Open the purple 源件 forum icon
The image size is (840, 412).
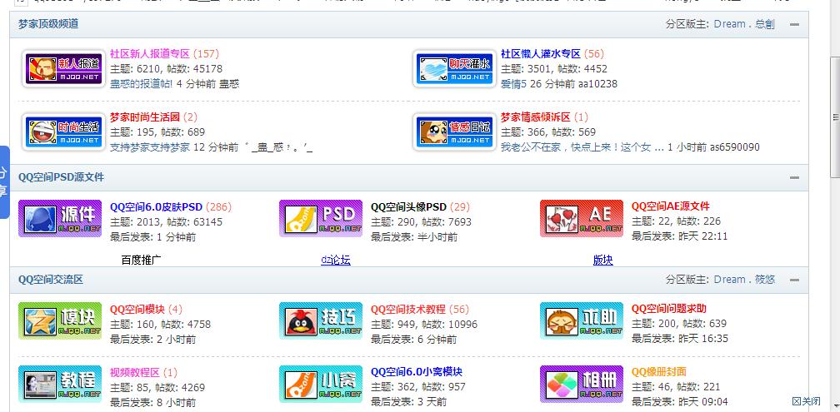(60, 218)
